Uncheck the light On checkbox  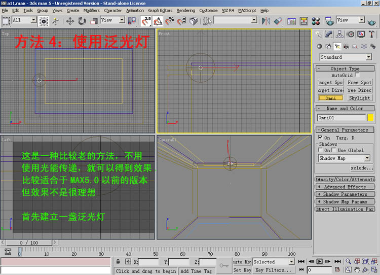pos(320,137)
